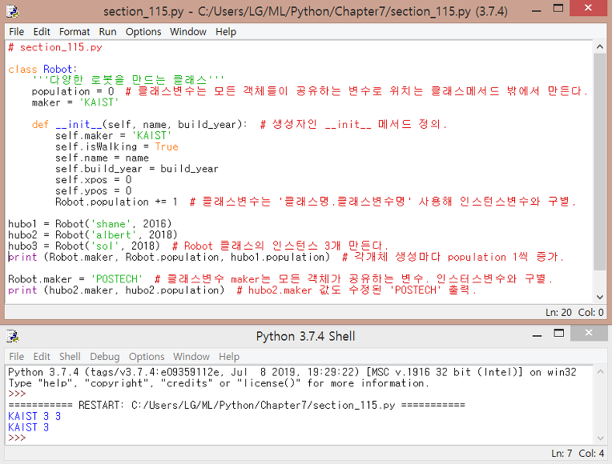Click the hubo3 = Robot('sol', 2018) line
The height and width of the screenshot is (464, 612).
[84, 246]
